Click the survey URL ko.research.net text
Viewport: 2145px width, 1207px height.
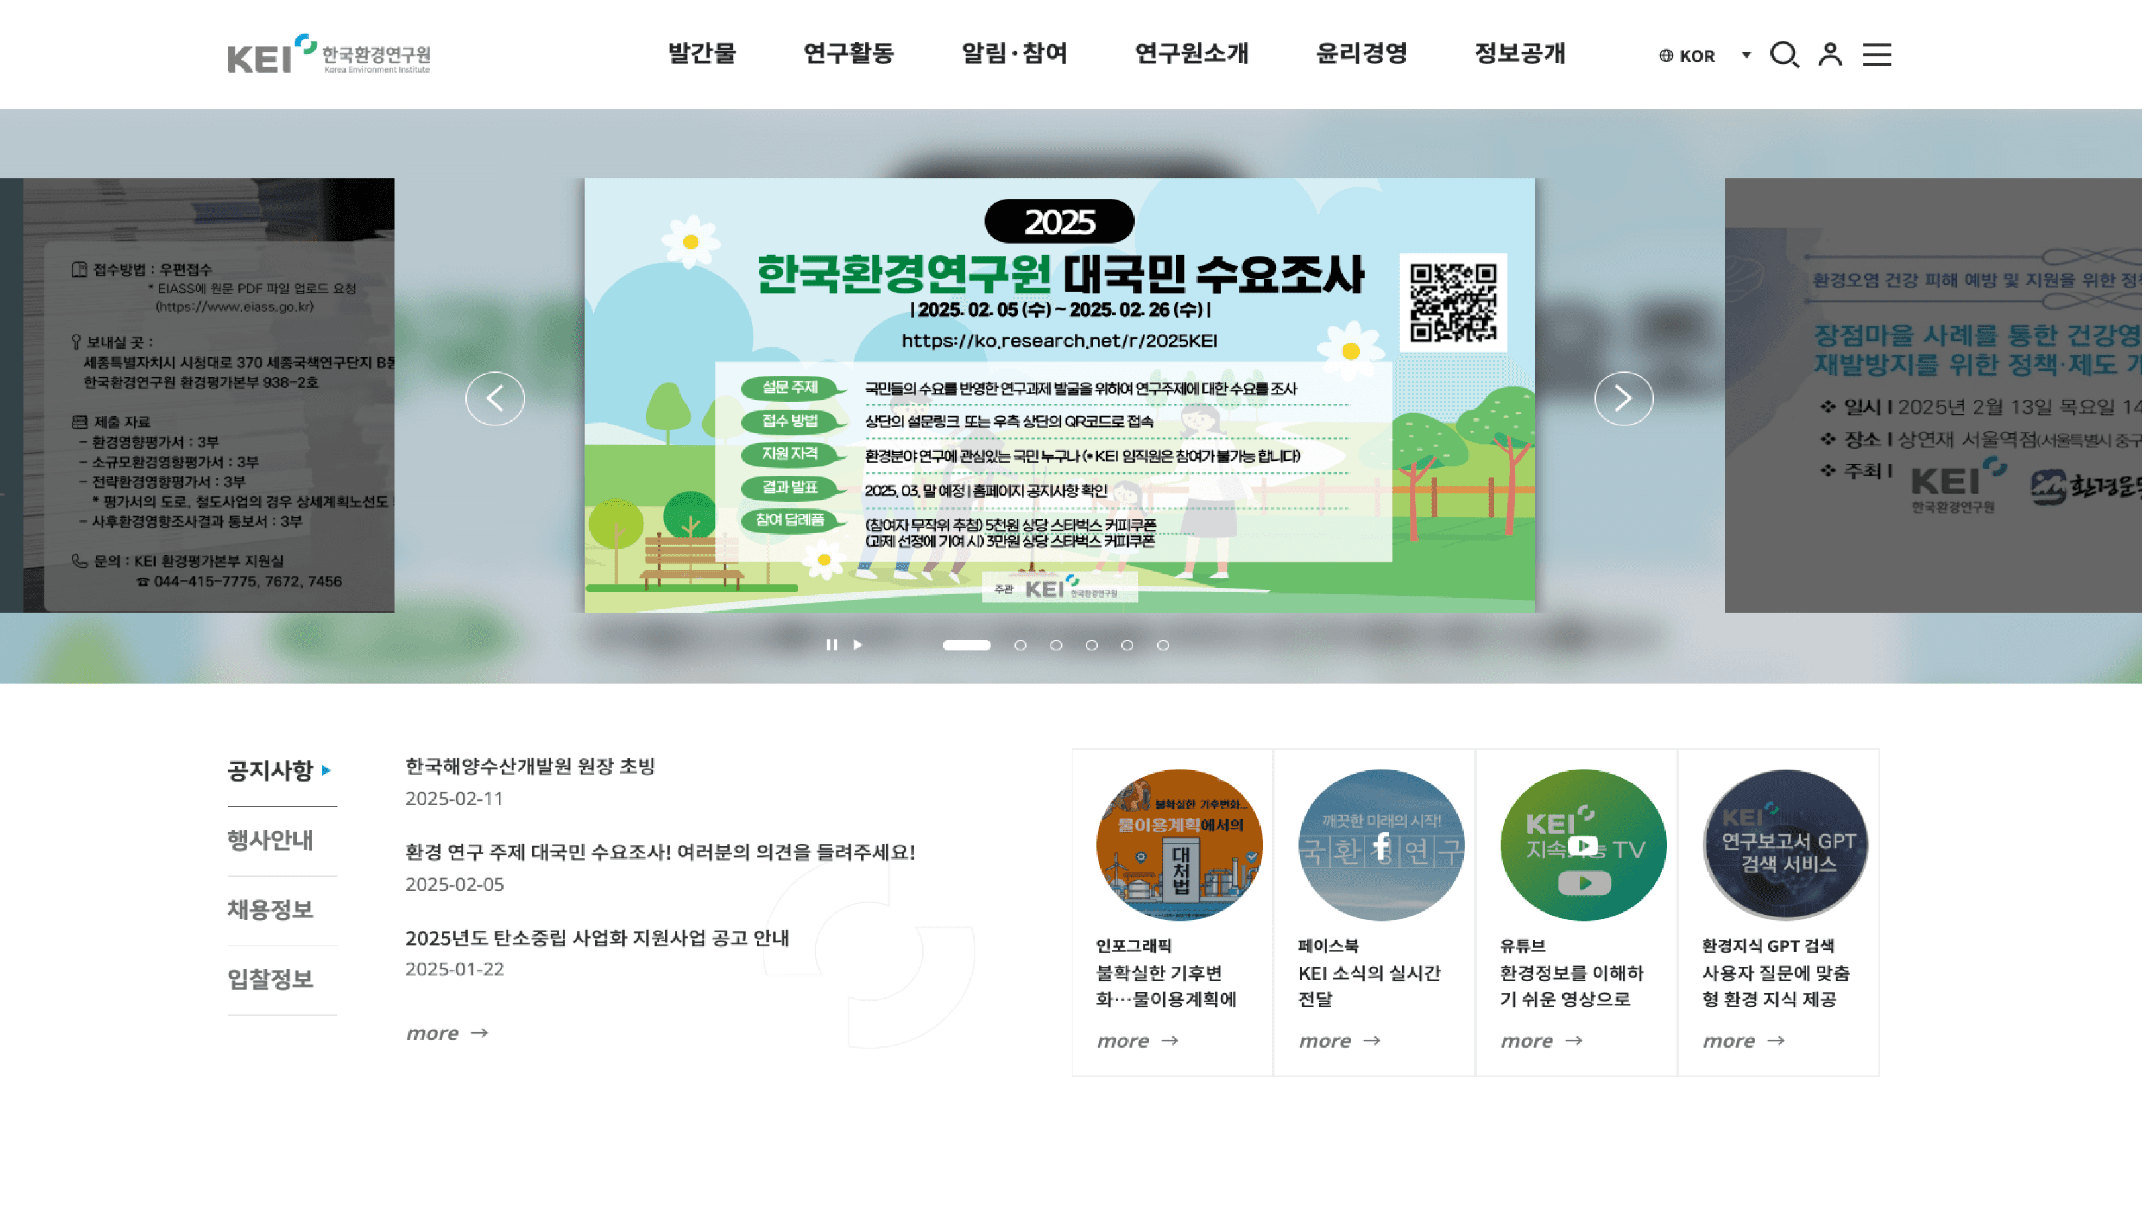(x=1059, y=341)
